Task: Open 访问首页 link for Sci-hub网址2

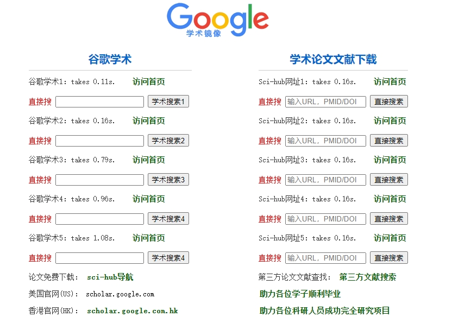Action: 390,121
